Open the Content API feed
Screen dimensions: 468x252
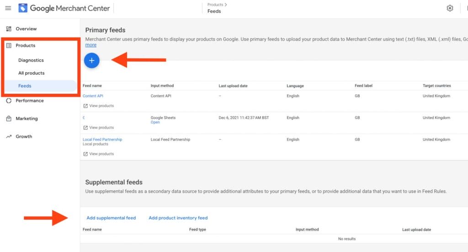click(93, 96)
